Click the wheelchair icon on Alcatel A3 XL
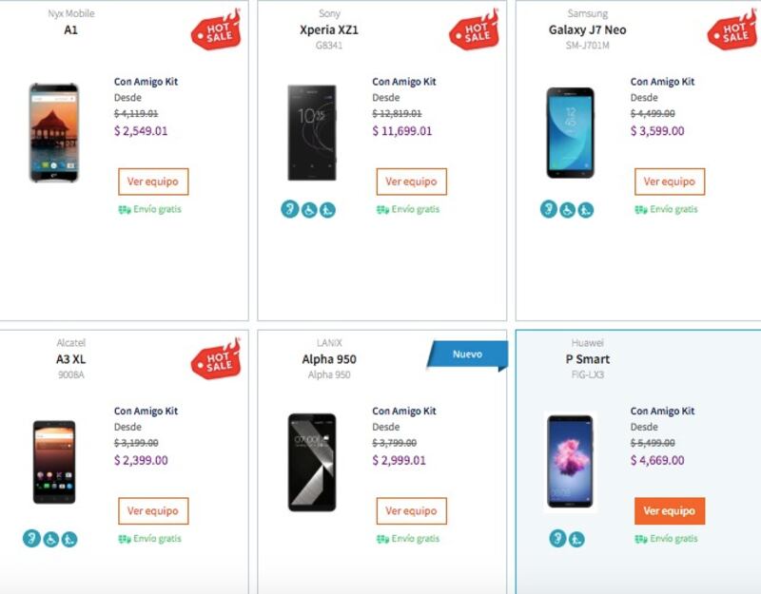Image resolution: width=761 pixels, height=594 pixels. point(50,539)
